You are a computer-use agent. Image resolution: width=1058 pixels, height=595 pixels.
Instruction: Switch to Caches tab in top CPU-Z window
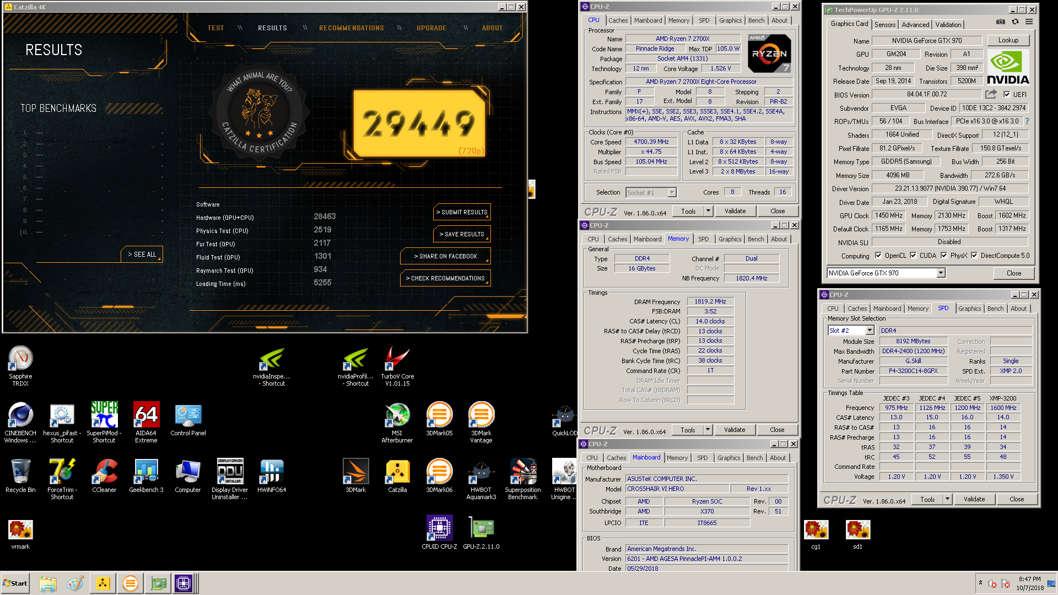point(618,20)
